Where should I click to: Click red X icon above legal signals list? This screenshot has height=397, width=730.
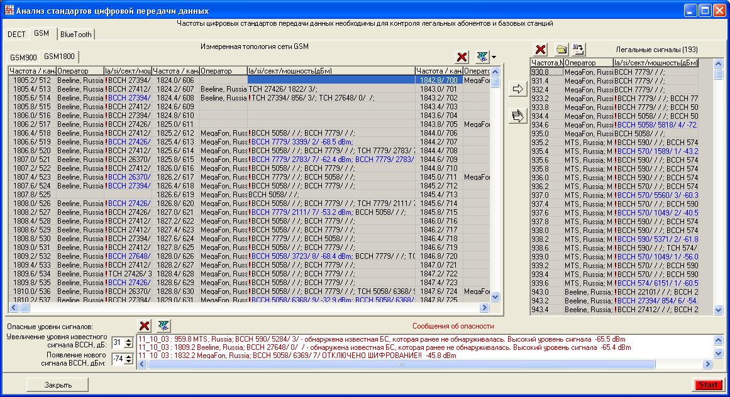(x=541, y=49)
